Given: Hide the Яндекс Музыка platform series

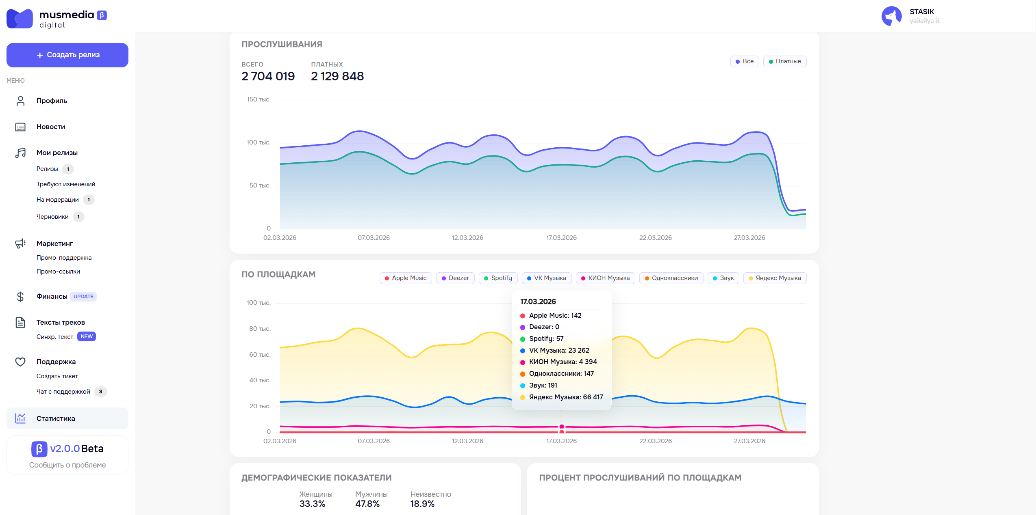Looking at the screenshot, I should tap(775, 278).
